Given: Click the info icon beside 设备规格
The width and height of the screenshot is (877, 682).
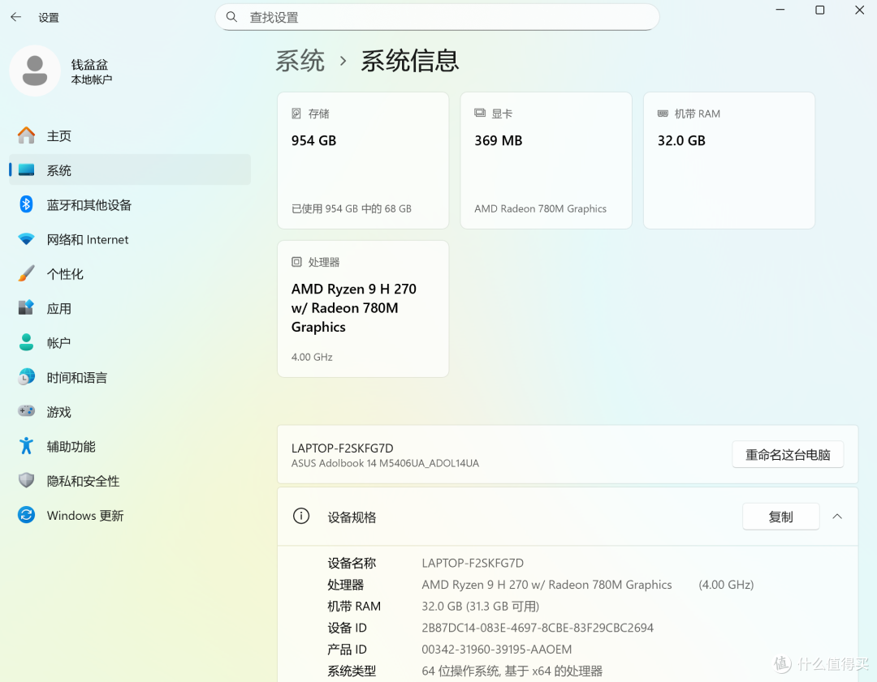Looking at the screenshot, I should click(x=301, y=516).
